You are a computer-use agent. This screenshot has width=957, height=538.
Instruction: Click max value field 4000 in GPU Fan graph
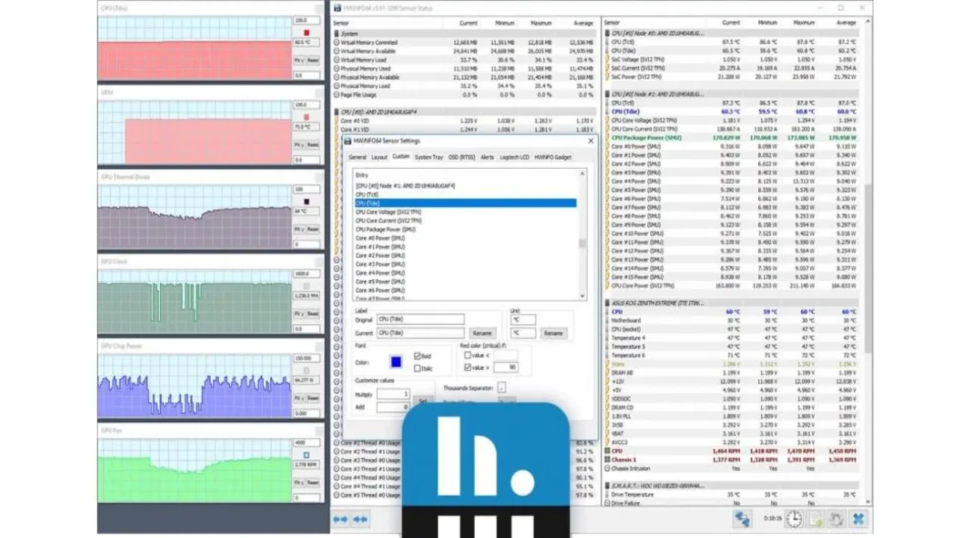(307, 442)
